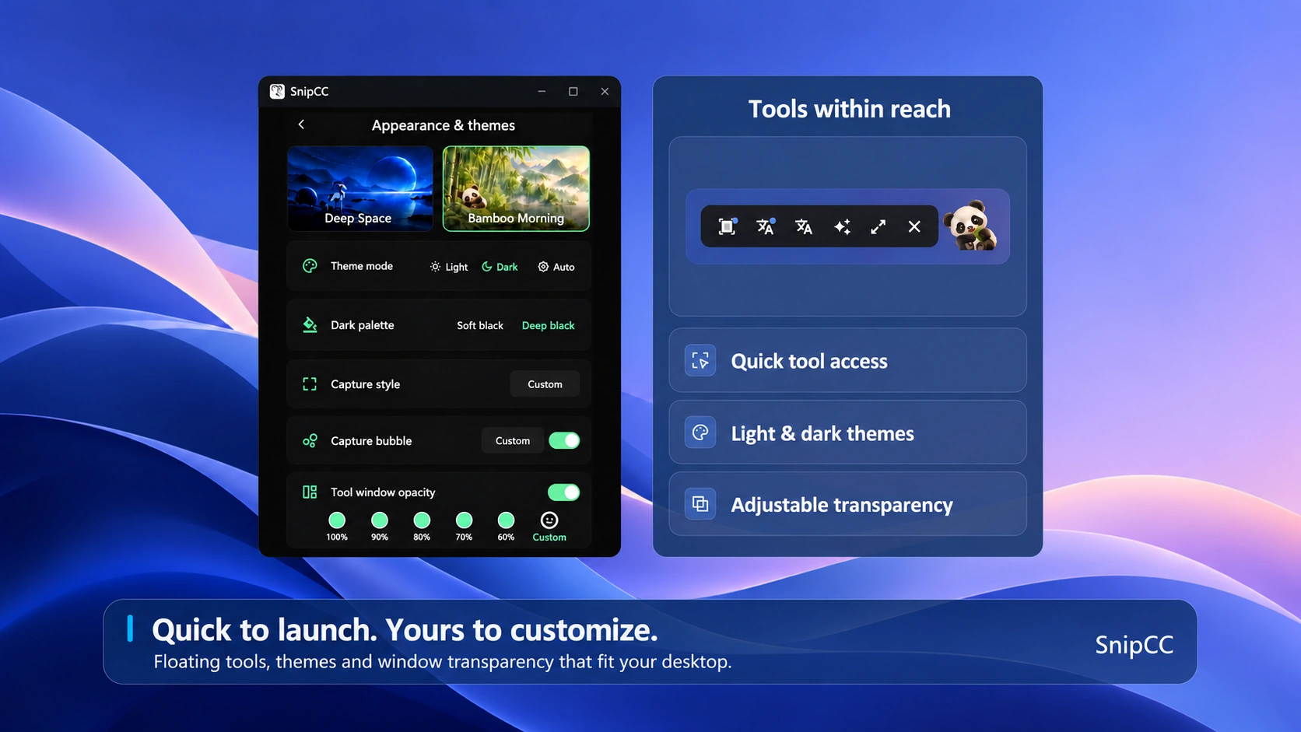Click the 'Tools within reach' heading
Screen dimensions: 1301x732
(x=850, y=109)
